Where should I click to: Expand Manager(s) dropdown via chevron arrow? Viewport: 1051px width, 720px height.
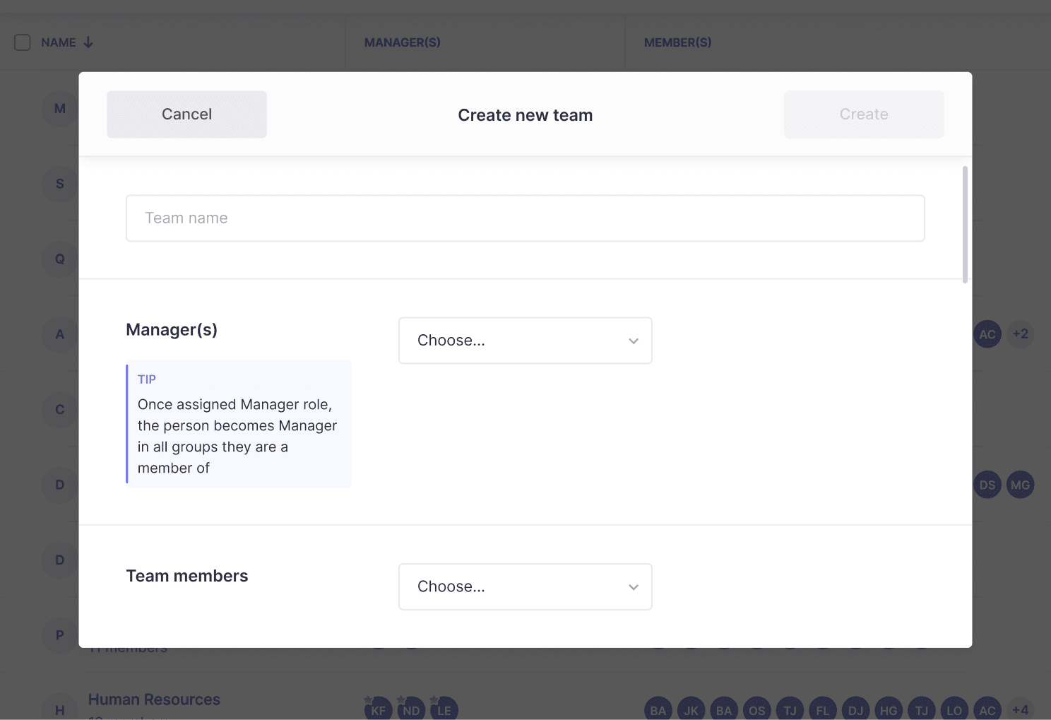coord(634,341)
